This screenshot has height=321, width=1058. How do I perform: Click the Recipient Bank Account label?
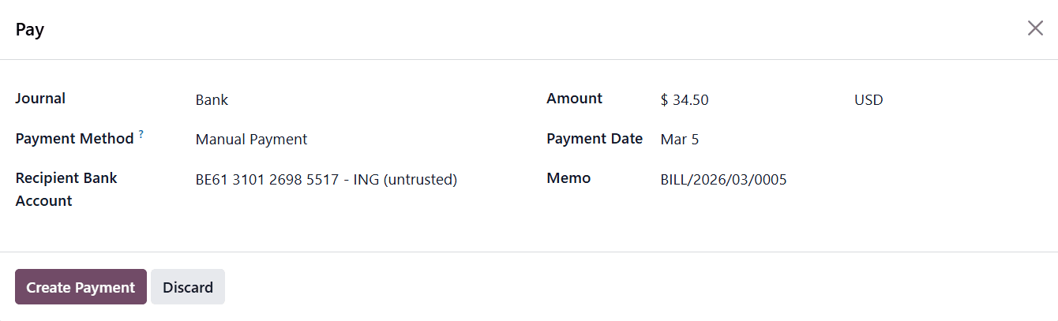click(66, 189)
